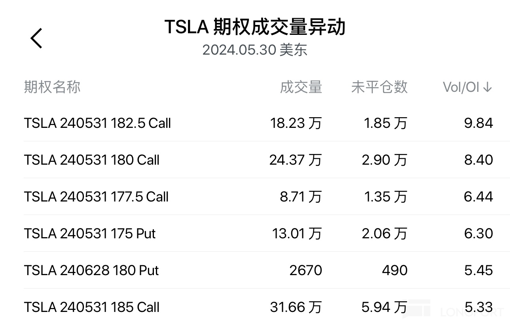
Task: Open TSLA 240531 180 Call option
Action: pyautogui.click(x=92, y=160)
